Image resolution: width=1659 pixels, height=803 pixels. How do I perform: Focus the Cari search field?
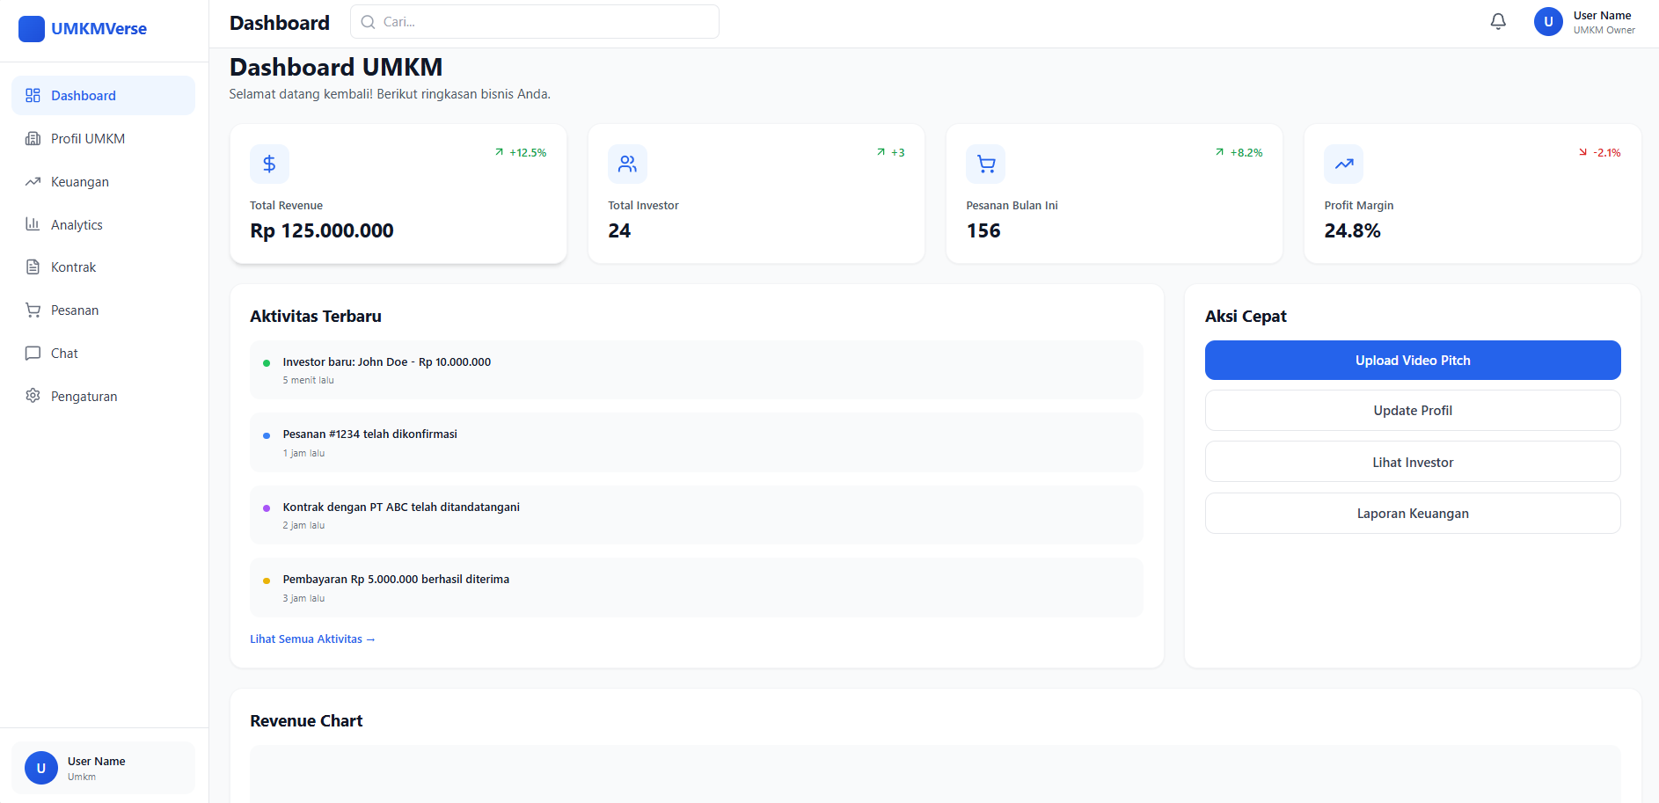coord(535,22)
